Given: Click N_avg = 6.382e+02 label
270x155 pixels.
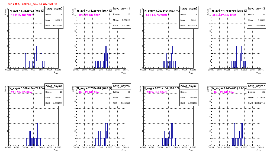Looking at the screenshot, I should coord(27,11).
